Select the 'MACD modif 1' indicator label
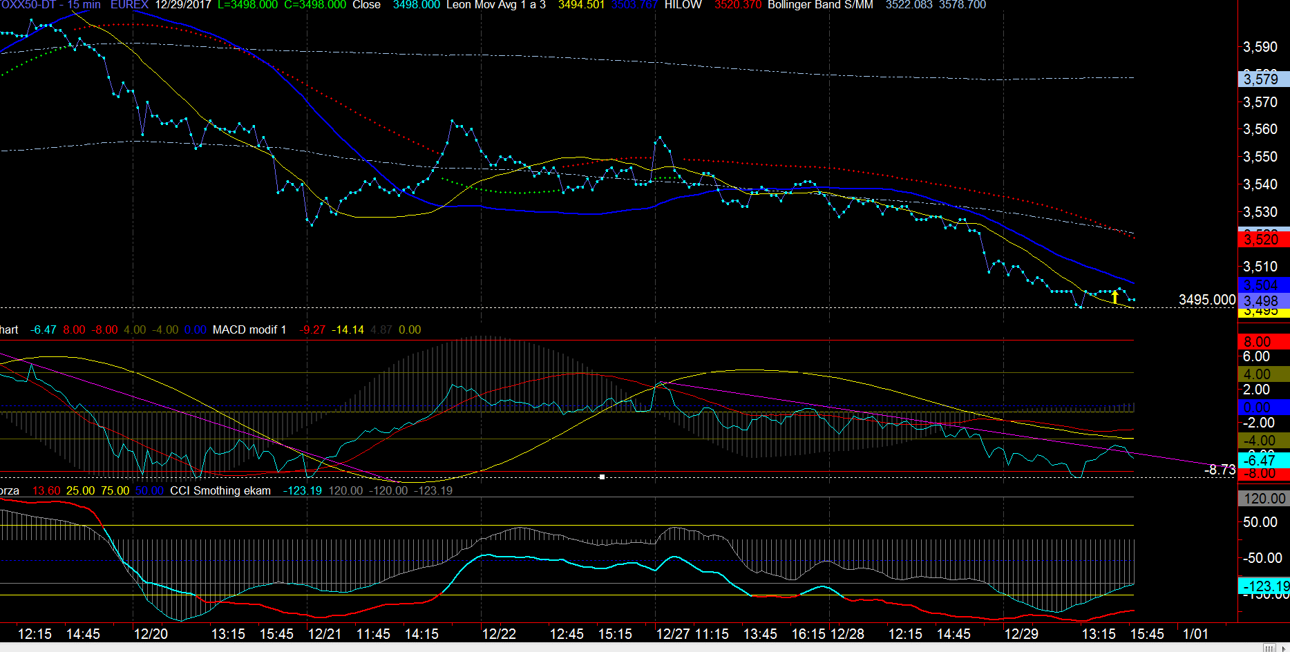The image size is (1290, 652). [x=249, y=329]
